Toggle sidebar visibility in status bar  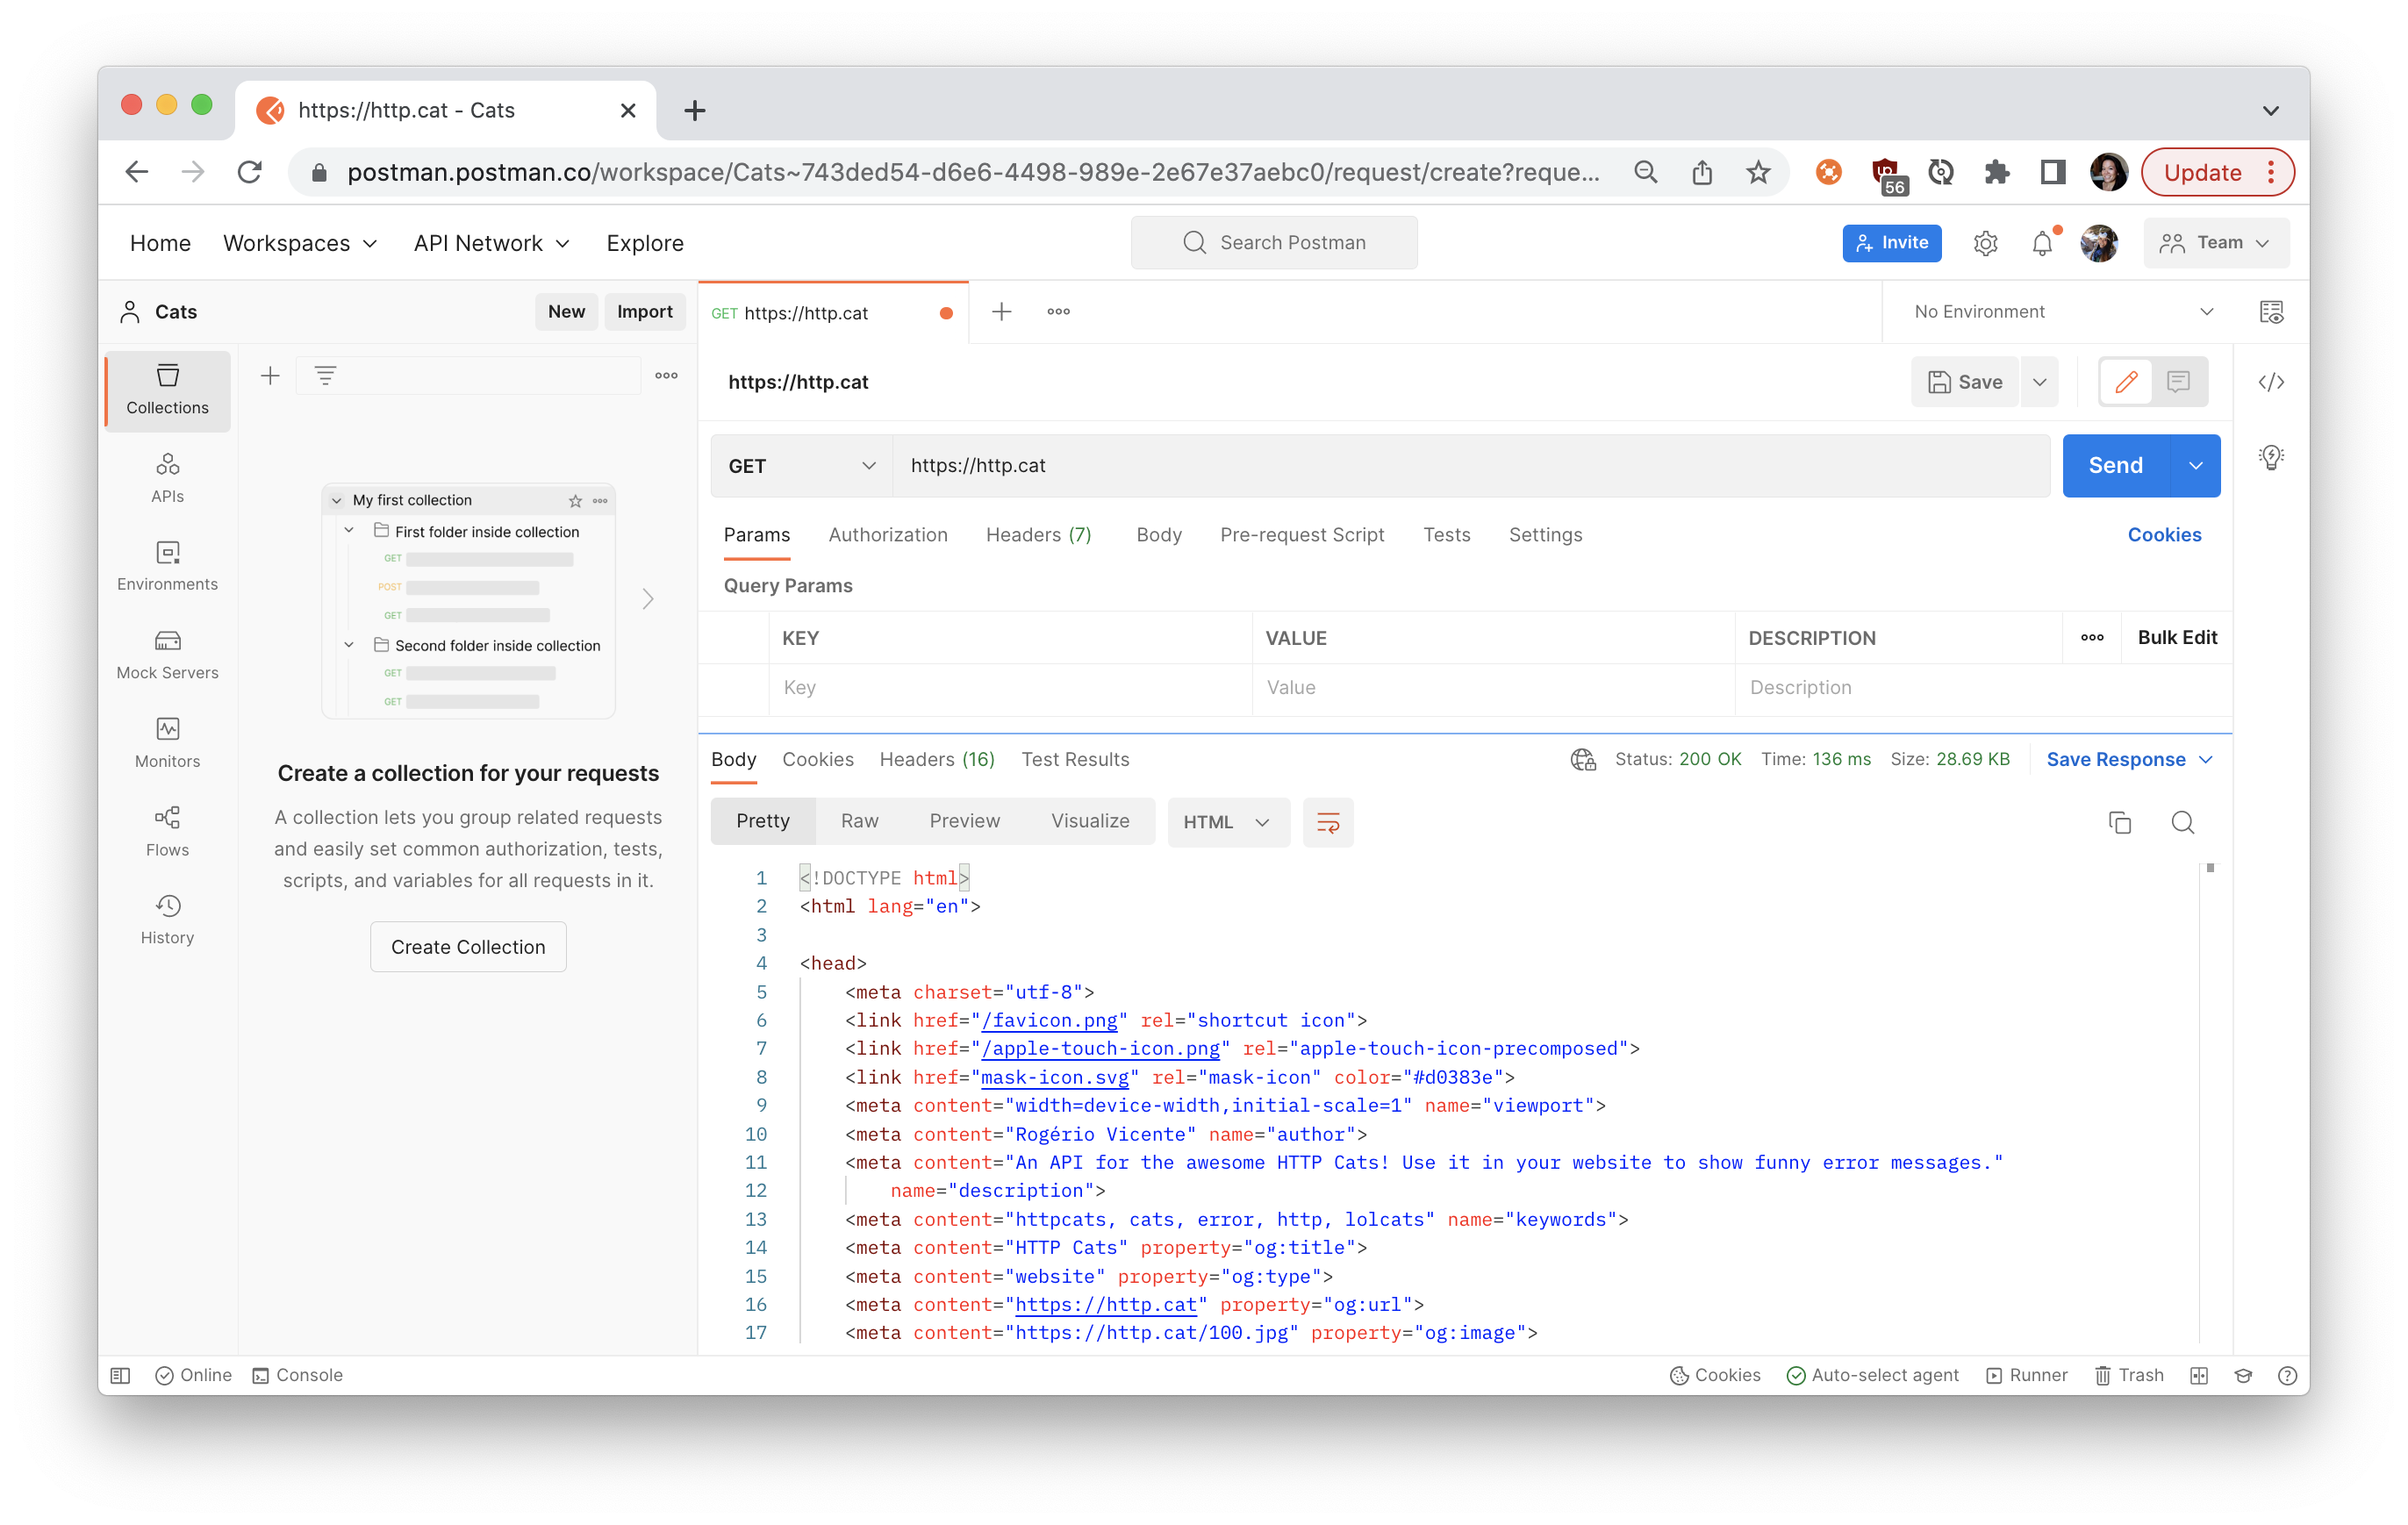pos(120,1375)
